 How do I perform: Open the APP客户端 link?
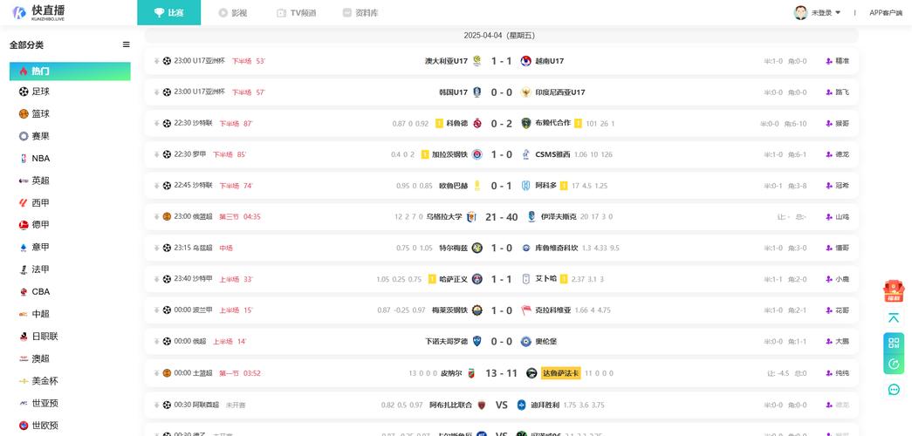886,12
